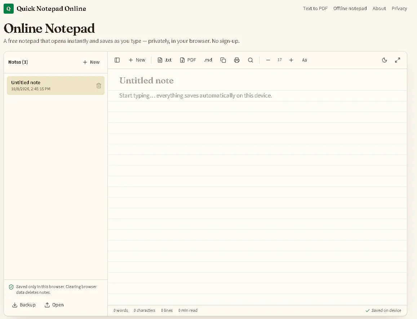Delete Untitled note with trash icon
This screenshot has height=319, width=417.
[99, 86]
